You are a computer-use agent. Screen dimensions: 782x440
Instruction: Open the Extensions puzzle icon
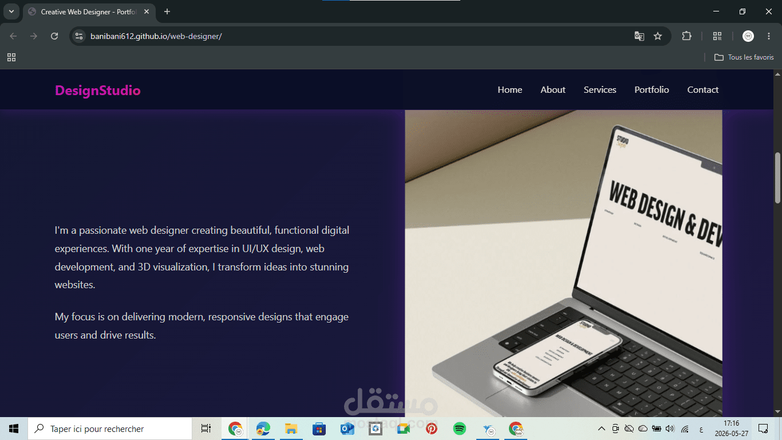tap(686, 36)
